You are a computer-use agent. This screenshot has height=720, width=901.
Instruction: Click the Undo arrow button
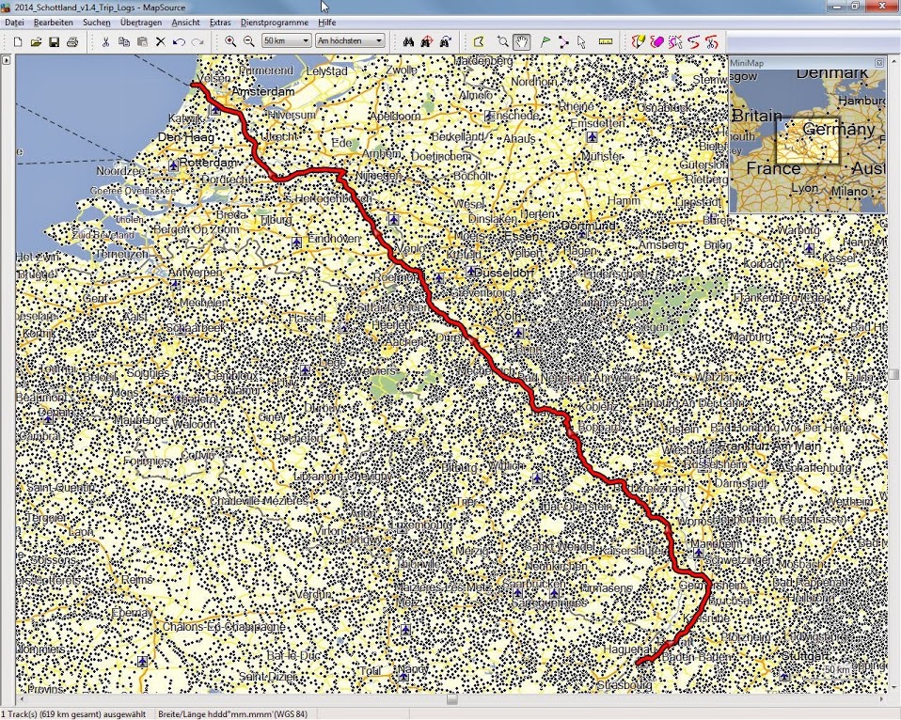179,41
